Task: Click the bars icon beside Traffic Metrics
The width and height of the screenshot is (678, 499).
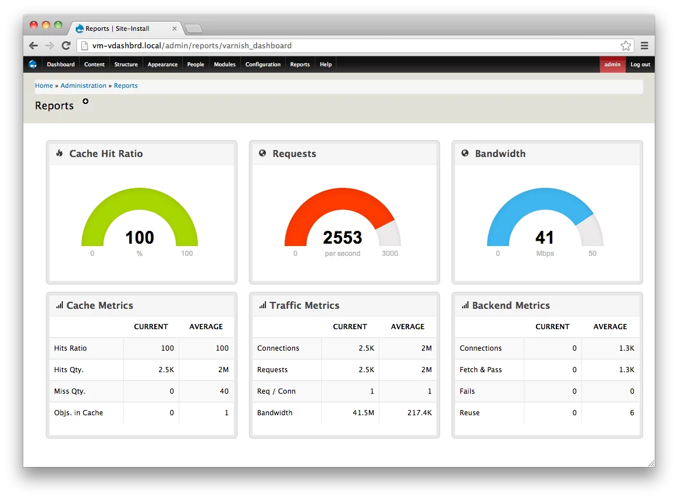Action: 263,305
